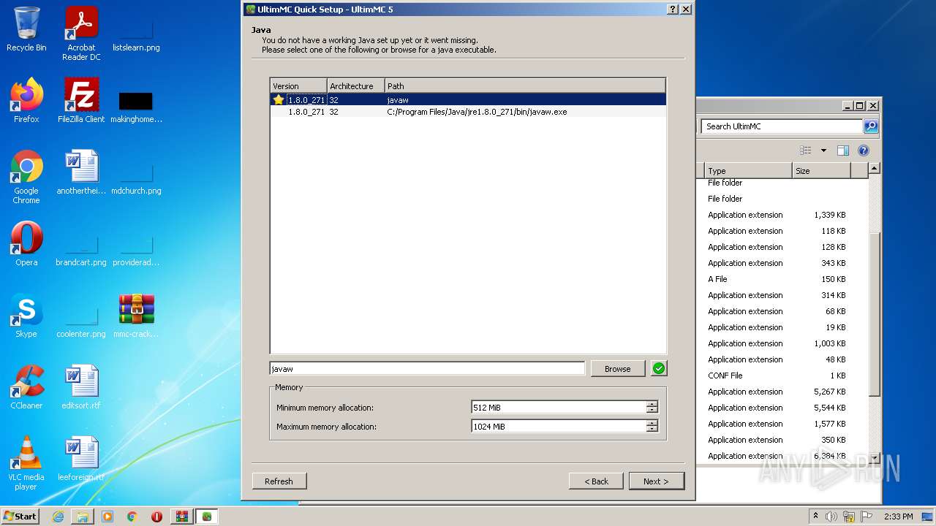Click the Explorer vertical scrollbar thumb

(x=875, y=314)
